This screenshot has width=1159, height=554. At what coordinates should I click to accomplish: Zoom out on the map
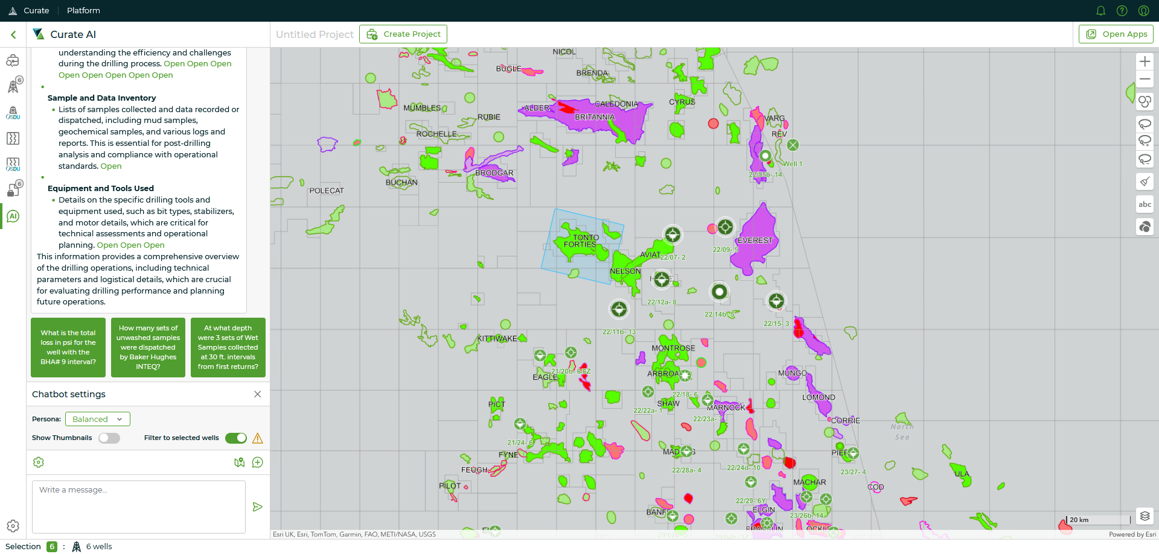1145,79
